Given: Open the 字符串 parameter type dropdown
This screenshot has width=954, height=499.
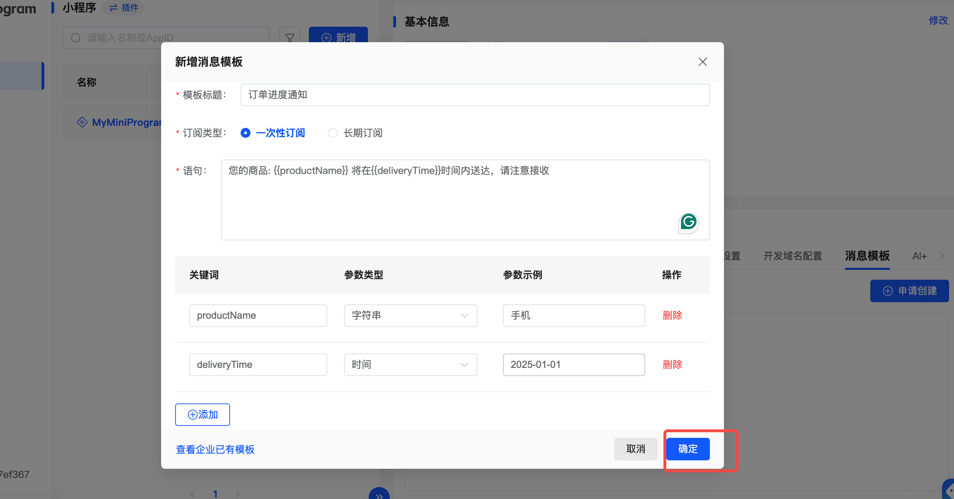Looking at the screenshot, I should click(x=410, y=315).
